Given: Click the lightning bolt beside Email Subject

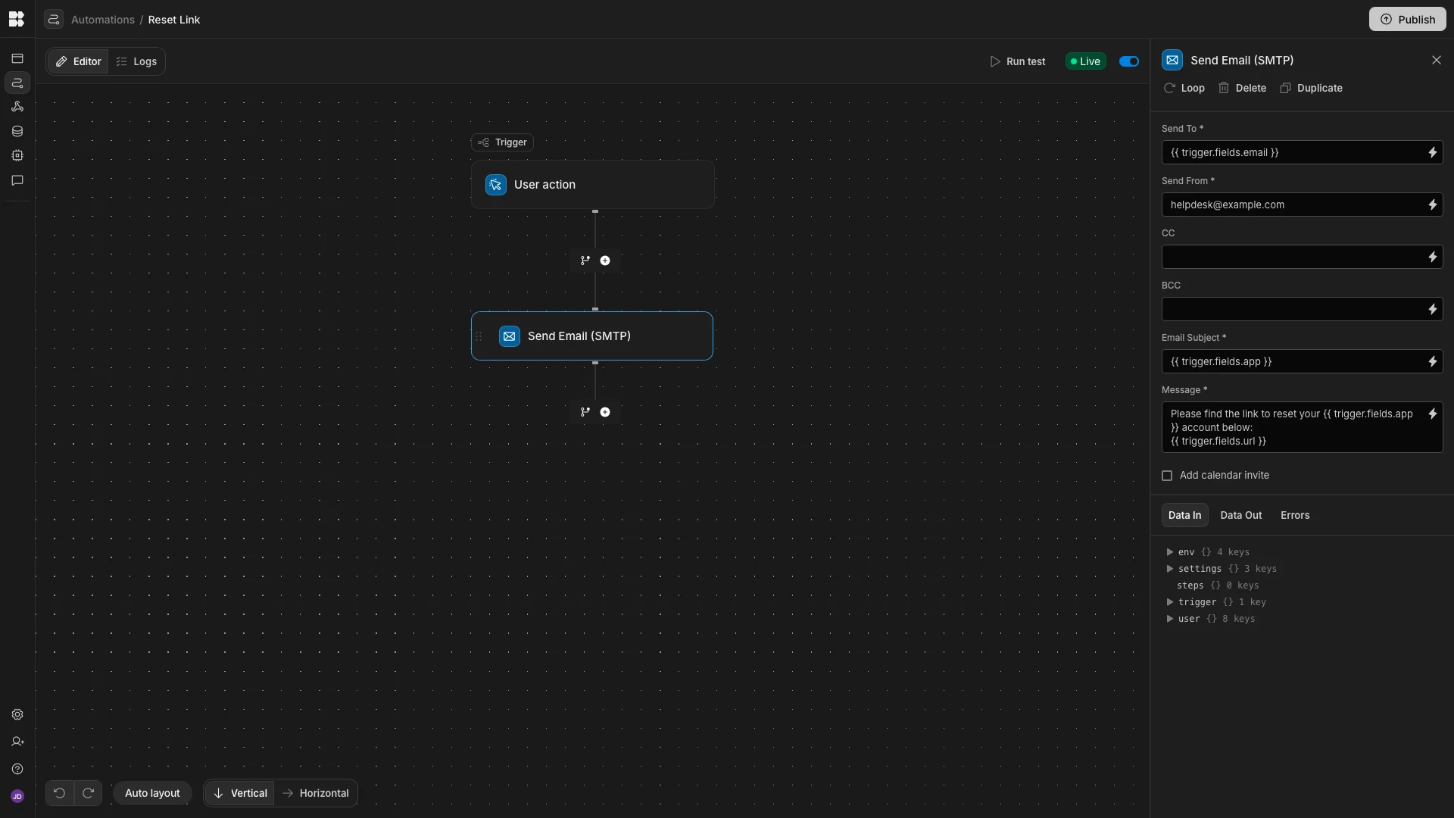Looking at the screenshot, I should 1432,361.
